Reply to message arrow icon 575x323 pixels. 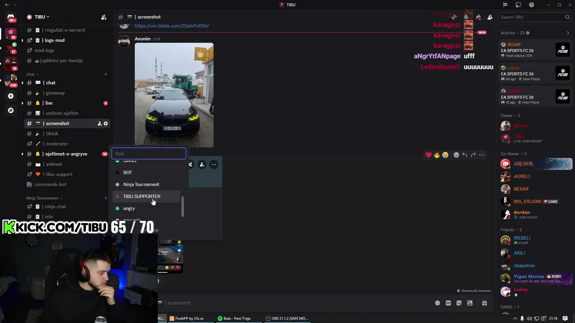(464, 155)
